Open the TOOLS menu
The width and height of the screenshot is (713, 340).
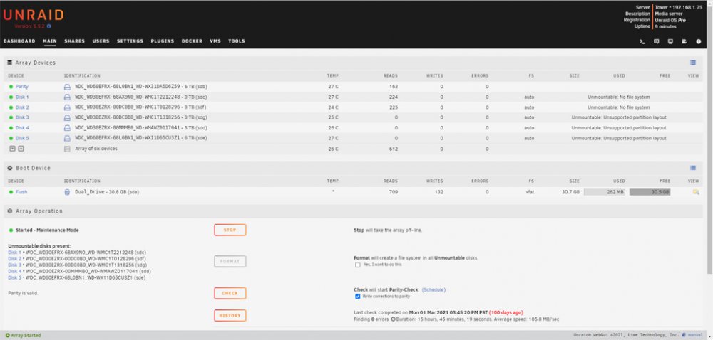coord(237,41)
